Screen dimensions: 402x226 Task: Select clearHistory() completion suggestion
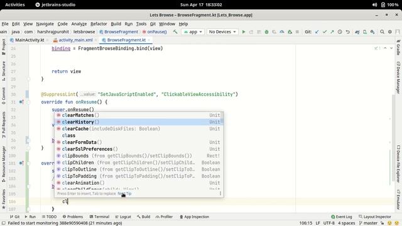tap(139, 122)
